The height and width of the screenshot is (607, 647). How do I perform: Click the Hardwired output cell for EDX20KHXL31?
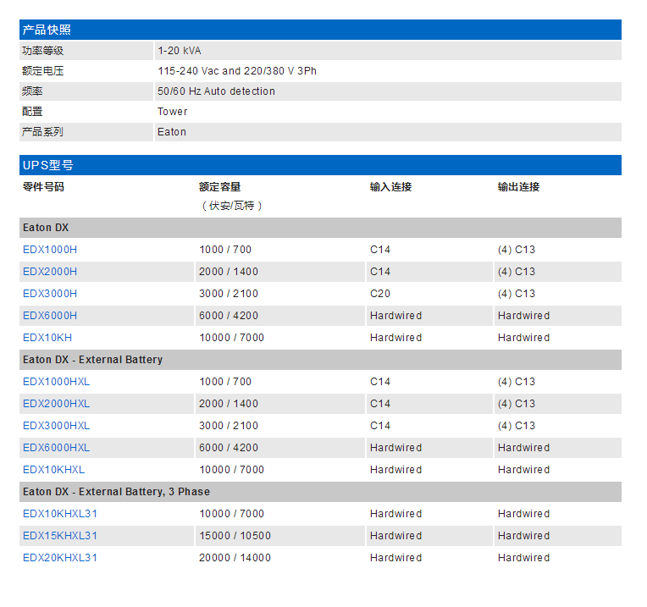coord(523,558)
